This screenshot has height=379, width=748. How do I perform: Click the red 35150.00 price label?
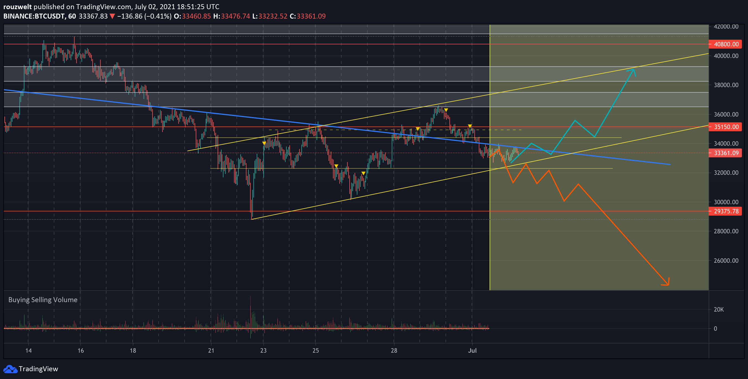point(725,127)
